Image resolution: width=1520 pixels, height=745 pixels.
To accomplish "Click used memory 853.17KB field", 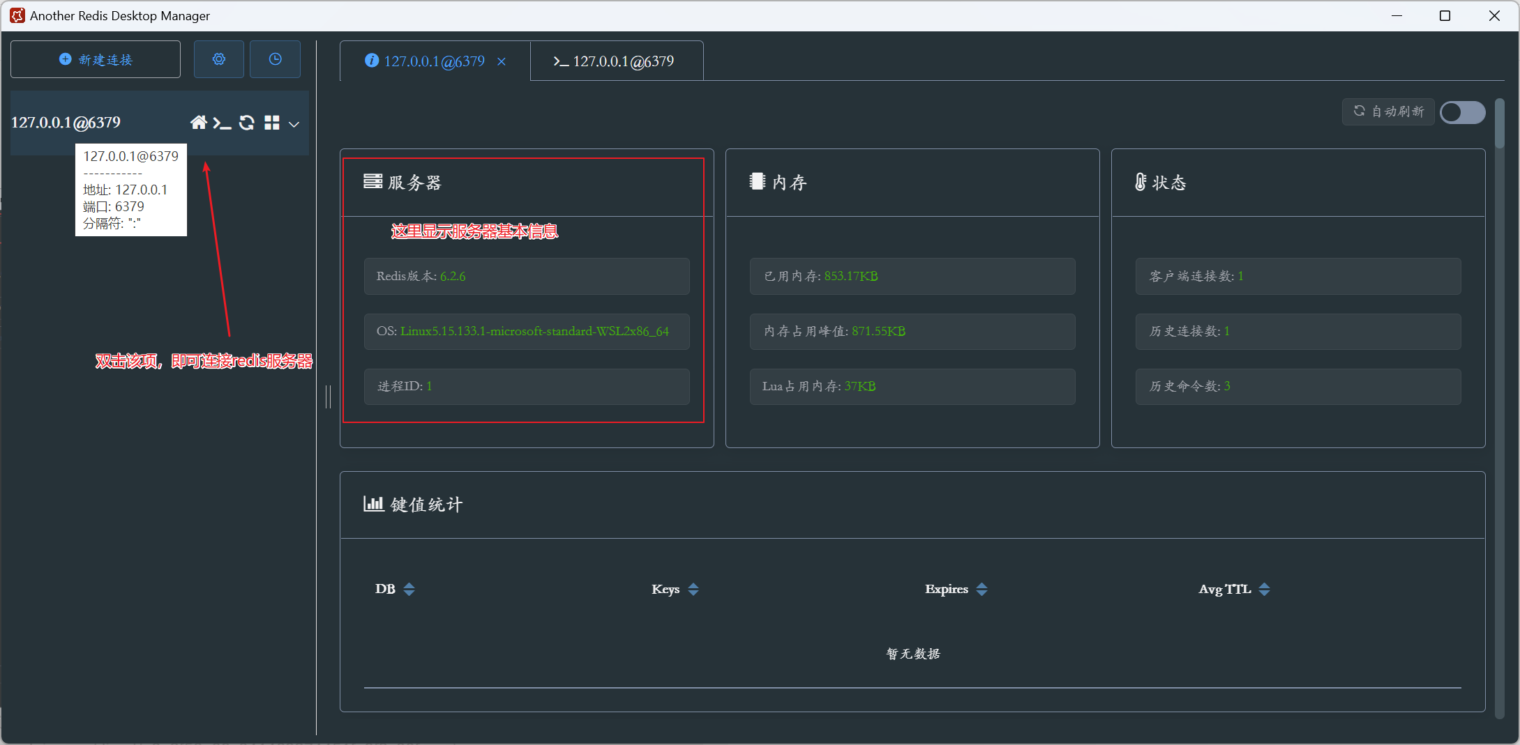I will [x=912, y=277].
